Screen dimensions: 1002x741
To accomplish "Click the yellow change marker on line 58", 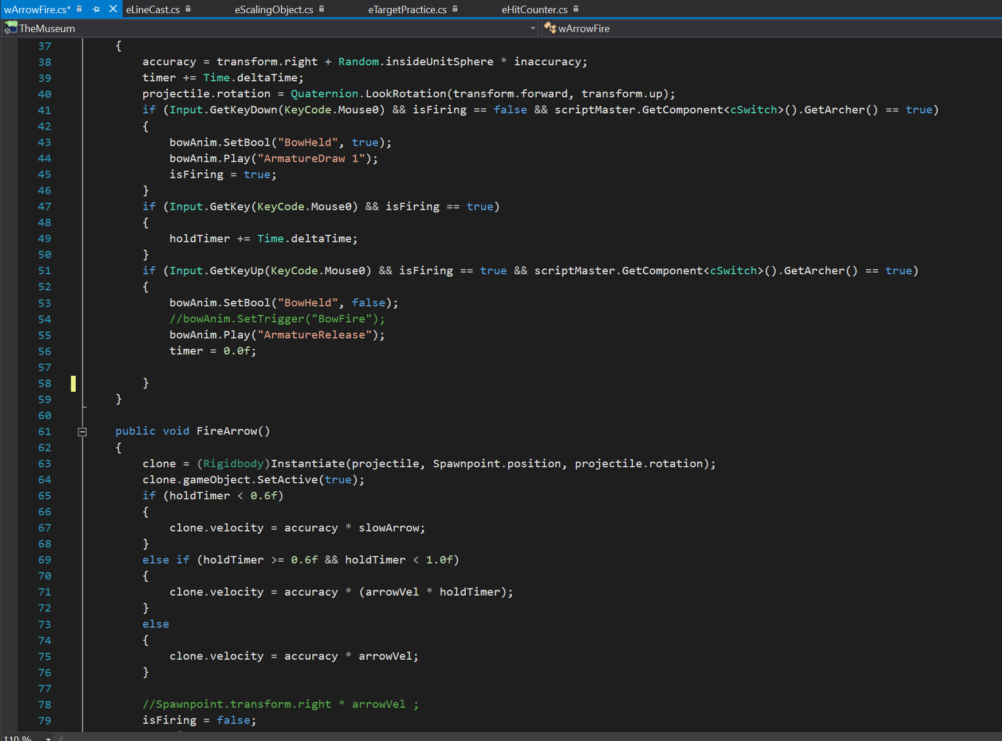I will pos(73,383).
